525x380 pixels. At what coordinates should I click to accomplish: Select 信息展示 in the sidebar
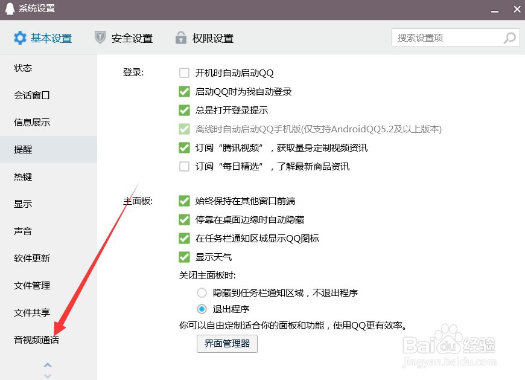tap(48, 122)
